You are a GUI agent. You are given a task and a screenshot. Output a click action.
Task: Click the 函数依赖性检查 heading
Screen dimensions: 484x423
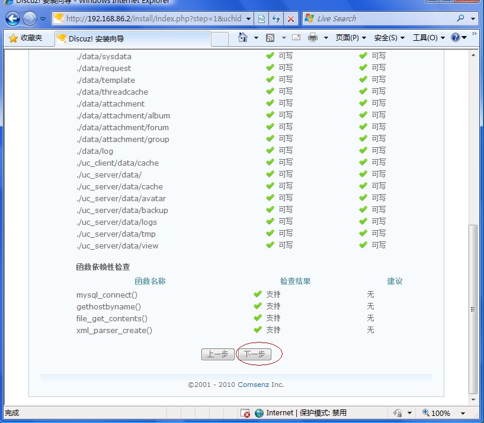tap(103, 267)
